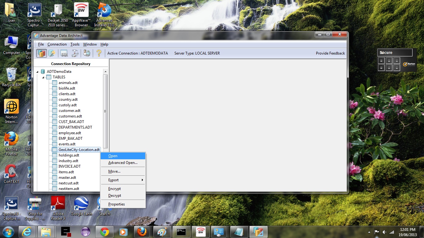Choose Open from the context menu

[113, 156]
